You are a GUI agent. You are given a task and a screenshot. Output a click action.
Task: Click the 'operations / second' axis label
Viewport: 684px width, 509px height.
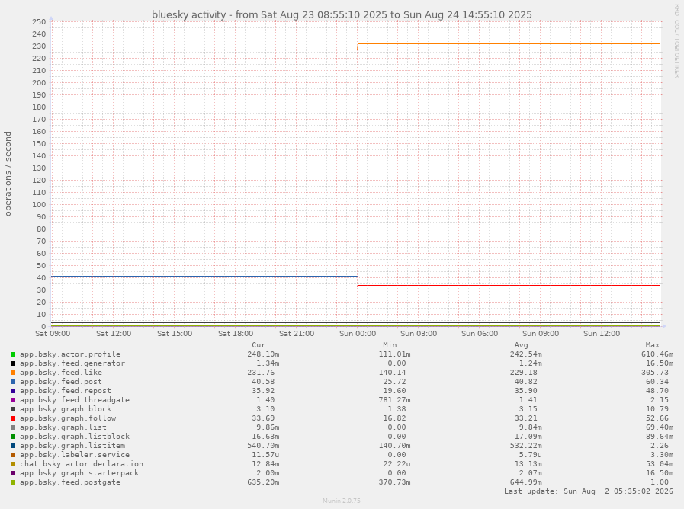click(x=8, y=174)
